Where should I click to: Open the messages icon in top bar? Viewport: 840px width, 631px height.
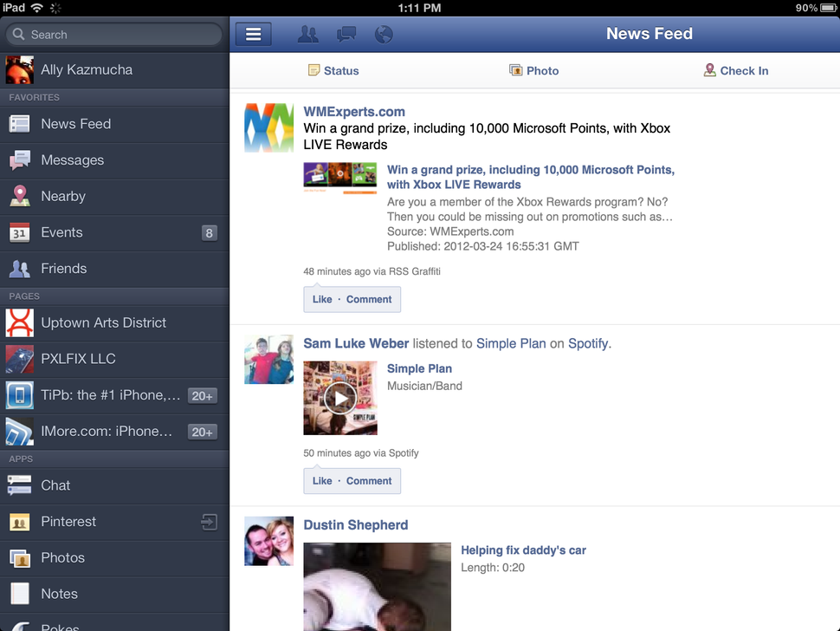pos(346,34)
